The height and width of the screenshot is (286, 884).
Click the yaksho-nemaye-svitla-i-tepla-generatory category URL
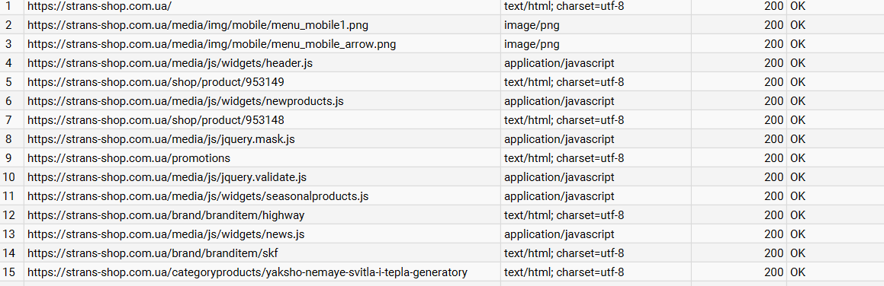pos(247,272)
